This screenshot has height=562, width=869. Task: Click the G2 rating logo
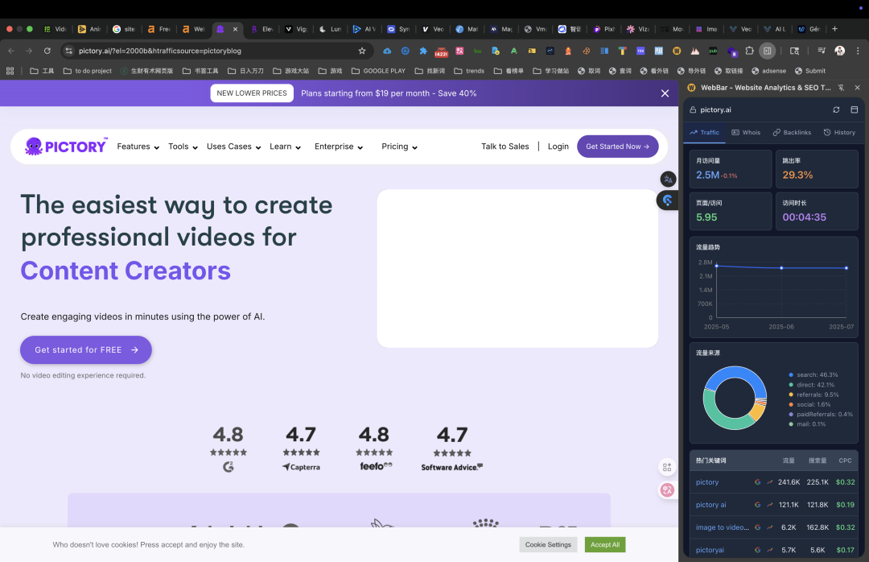coord(229,467)
